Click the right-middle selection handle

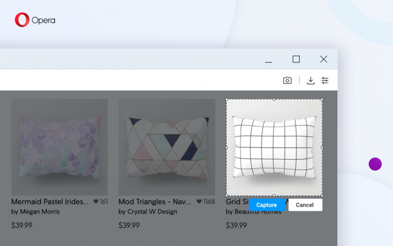click(322, 148)
